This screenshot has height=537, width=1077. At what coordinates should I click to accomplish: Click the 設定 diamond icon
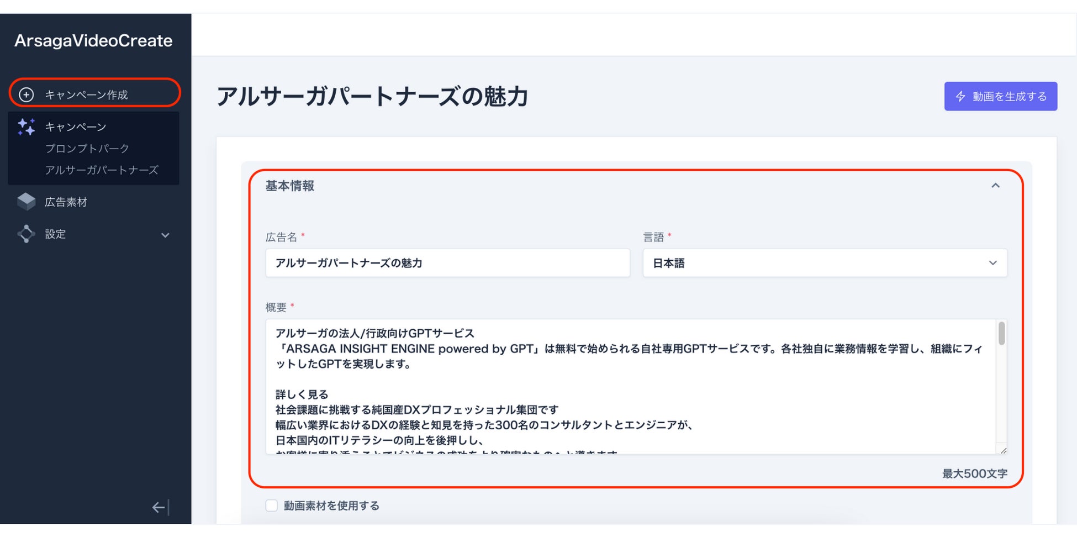coord(26,234)
